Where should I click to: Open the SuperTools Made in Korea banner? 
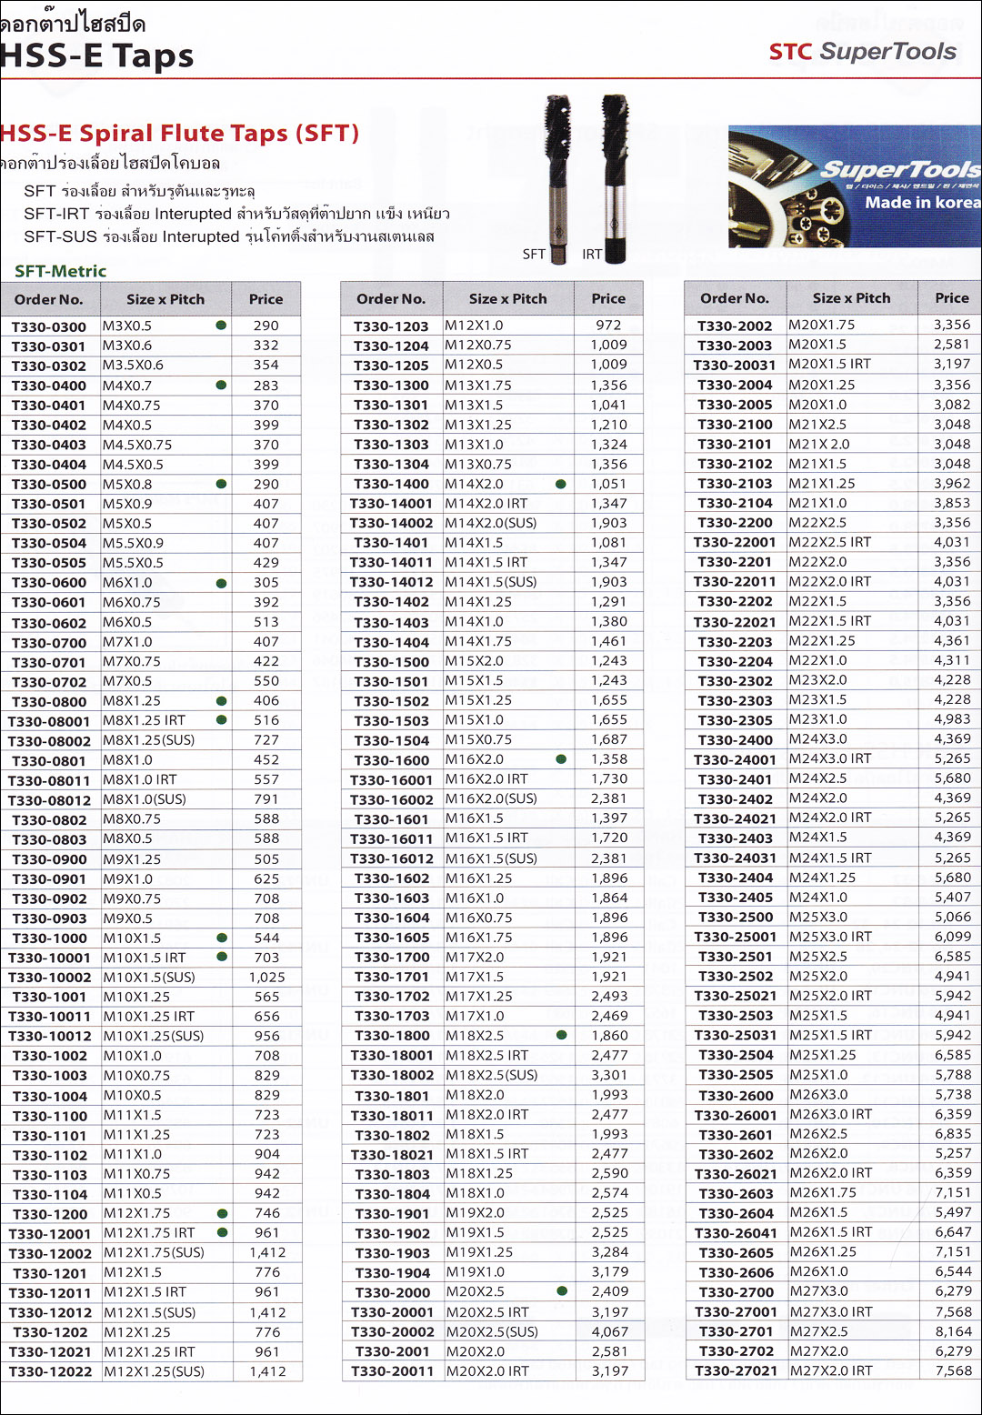pyautogui.click(x=854, y=186)
